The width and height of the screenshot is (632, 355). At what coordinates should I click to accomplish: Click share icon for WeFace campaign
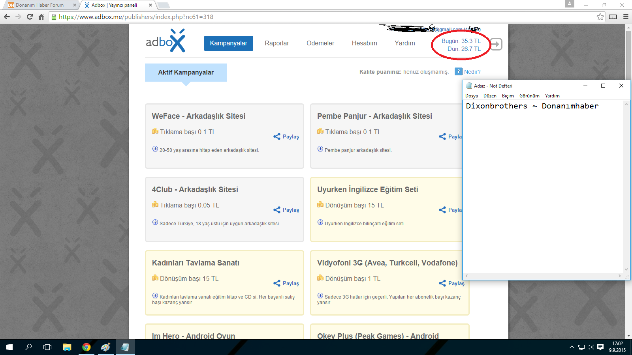tap(277, 136)
